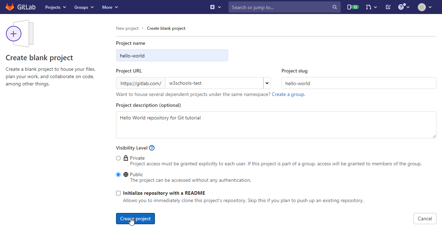Open the More menu in navbar
The width and height of the screenshot is (442, 228).
(110, 7)
